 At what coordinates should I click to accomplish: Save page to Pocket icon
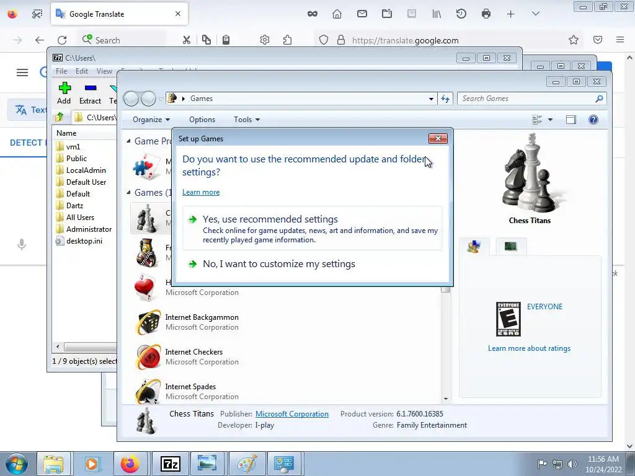pyautogui.click(x=598, y=40)
